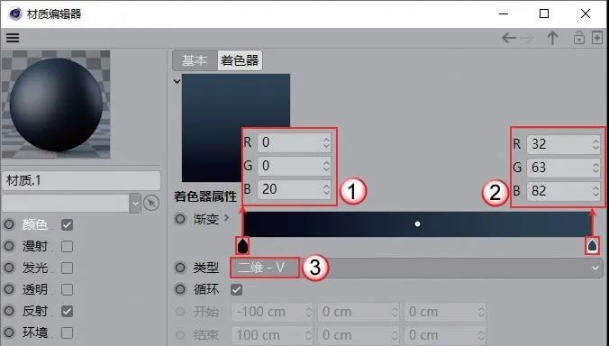This screenshot has width=609, height=346.
Task: Enable the 透明 channel checkbox
Action: coord(68,290)
